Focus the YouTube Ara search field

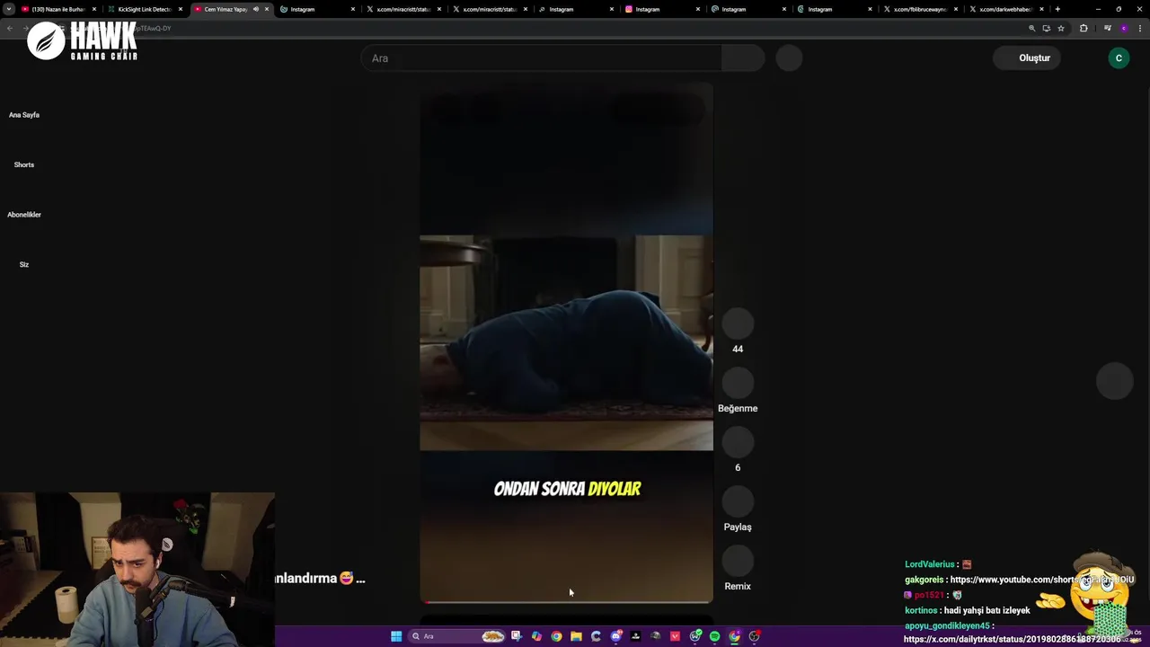click(x=541, y=58)
